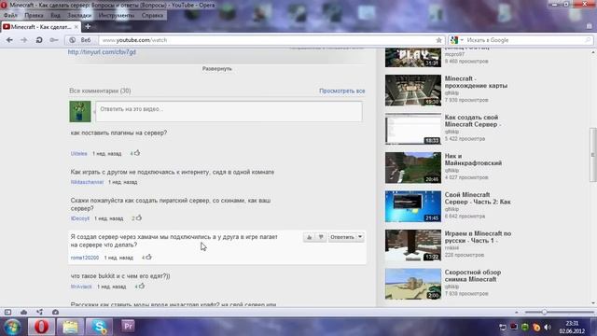Image resolution: width=597 pixels, height=336 pixels.
Task: Click the Opera Turbo icon in status bar
Action: (x=56, y=312)
